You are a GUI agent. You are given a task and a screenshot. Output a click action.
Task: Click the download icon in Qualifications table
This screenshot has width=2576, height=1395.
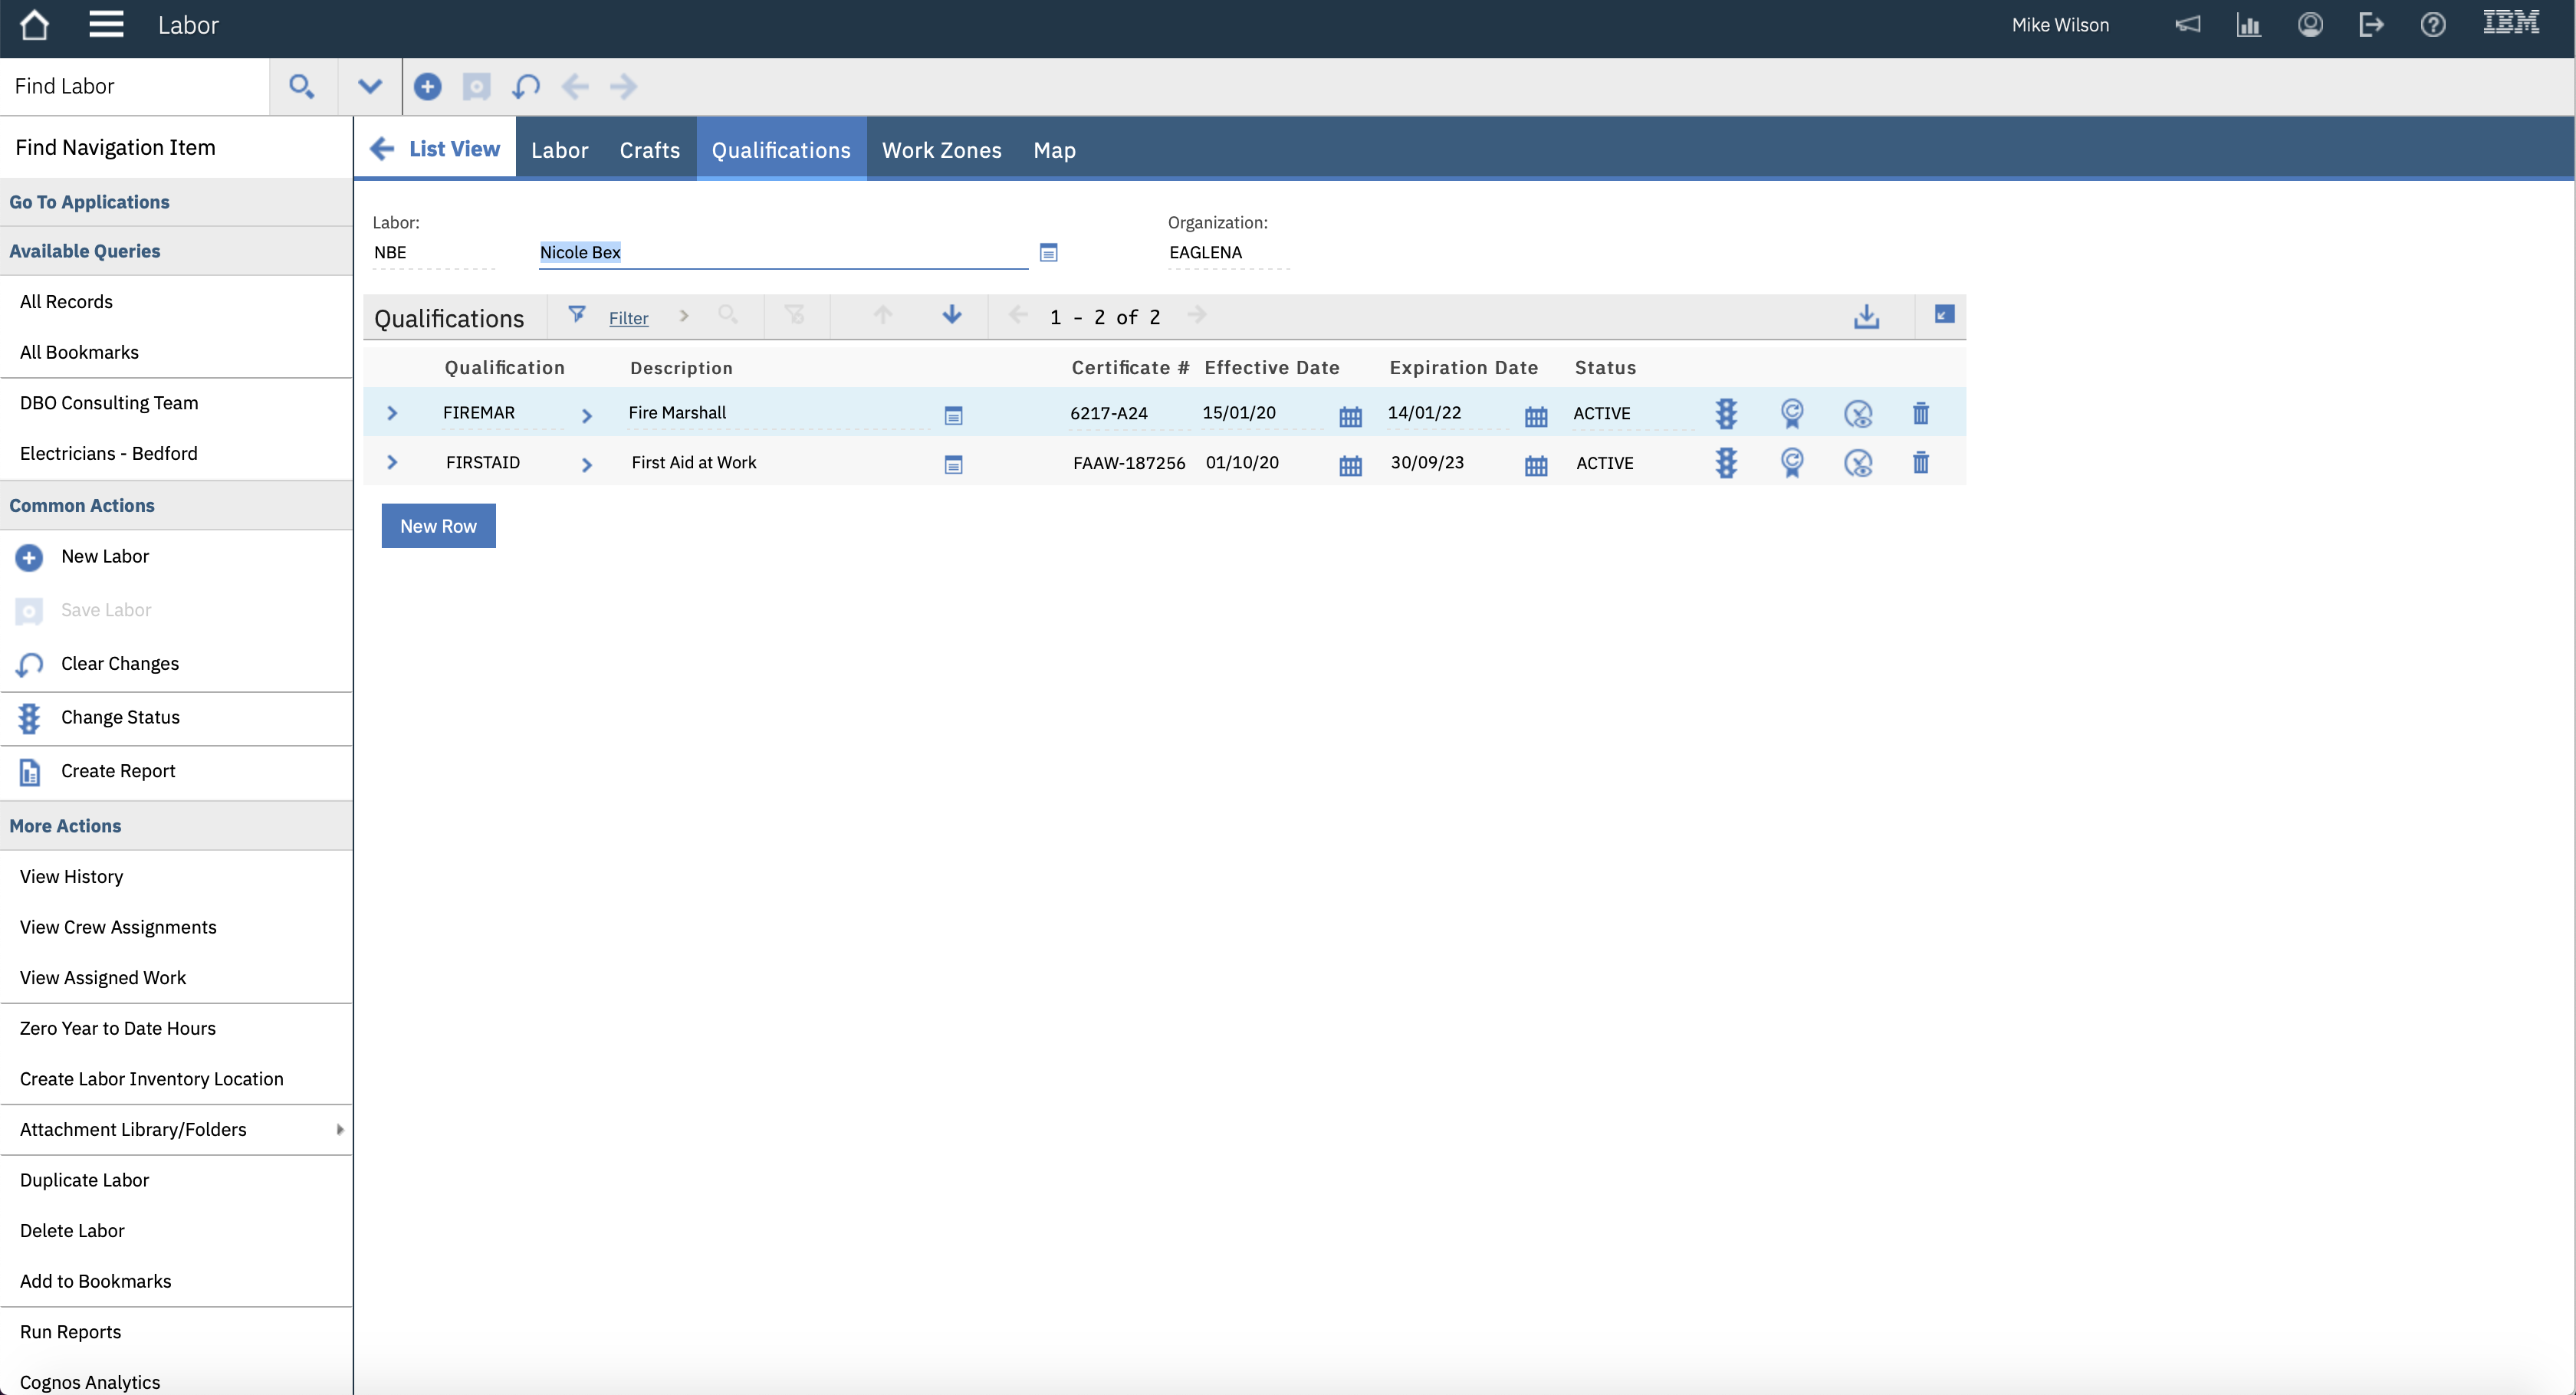[x=1866, y=317]
